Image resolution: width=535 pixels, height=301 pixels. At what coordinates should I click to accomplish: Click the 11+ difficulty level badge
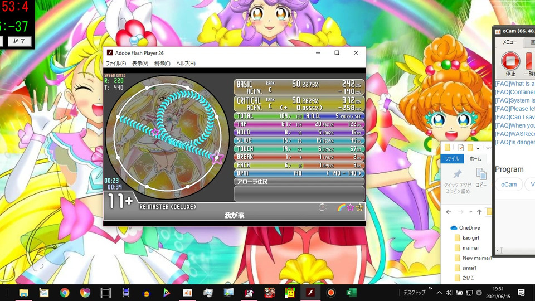(120, 201)
